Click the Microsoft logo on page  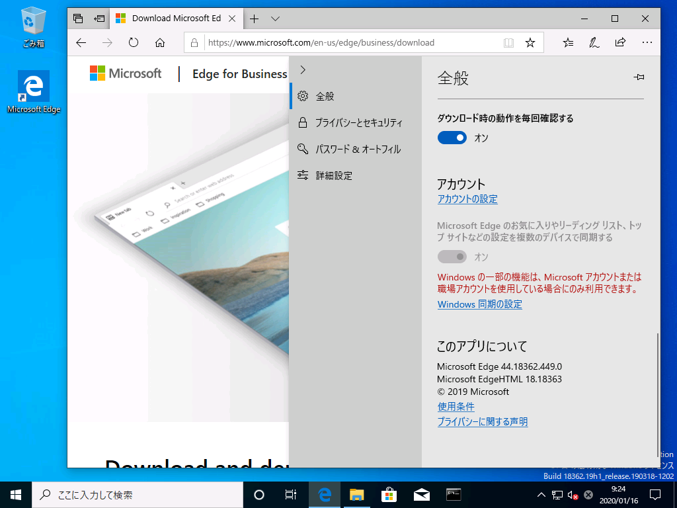[x=126, y=73]
